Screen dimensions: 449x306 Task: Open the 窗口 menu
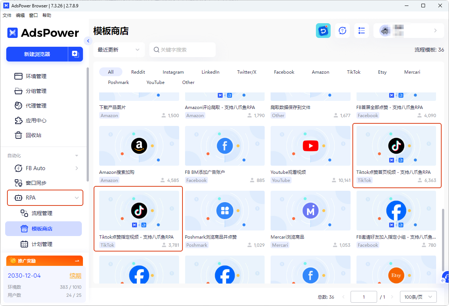pos(34,15)
